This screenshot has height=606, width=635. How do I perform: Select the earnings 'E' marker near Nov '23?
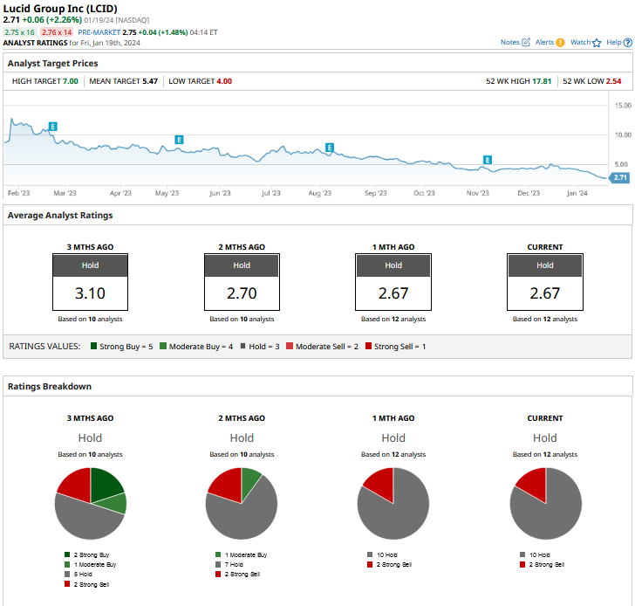tap(488, 160)
